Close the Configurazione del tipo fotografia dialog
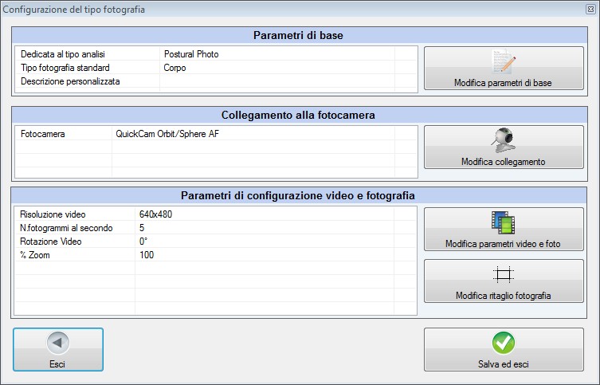Image resolution: width=600 pixels, height=385 pixels. 590,10
